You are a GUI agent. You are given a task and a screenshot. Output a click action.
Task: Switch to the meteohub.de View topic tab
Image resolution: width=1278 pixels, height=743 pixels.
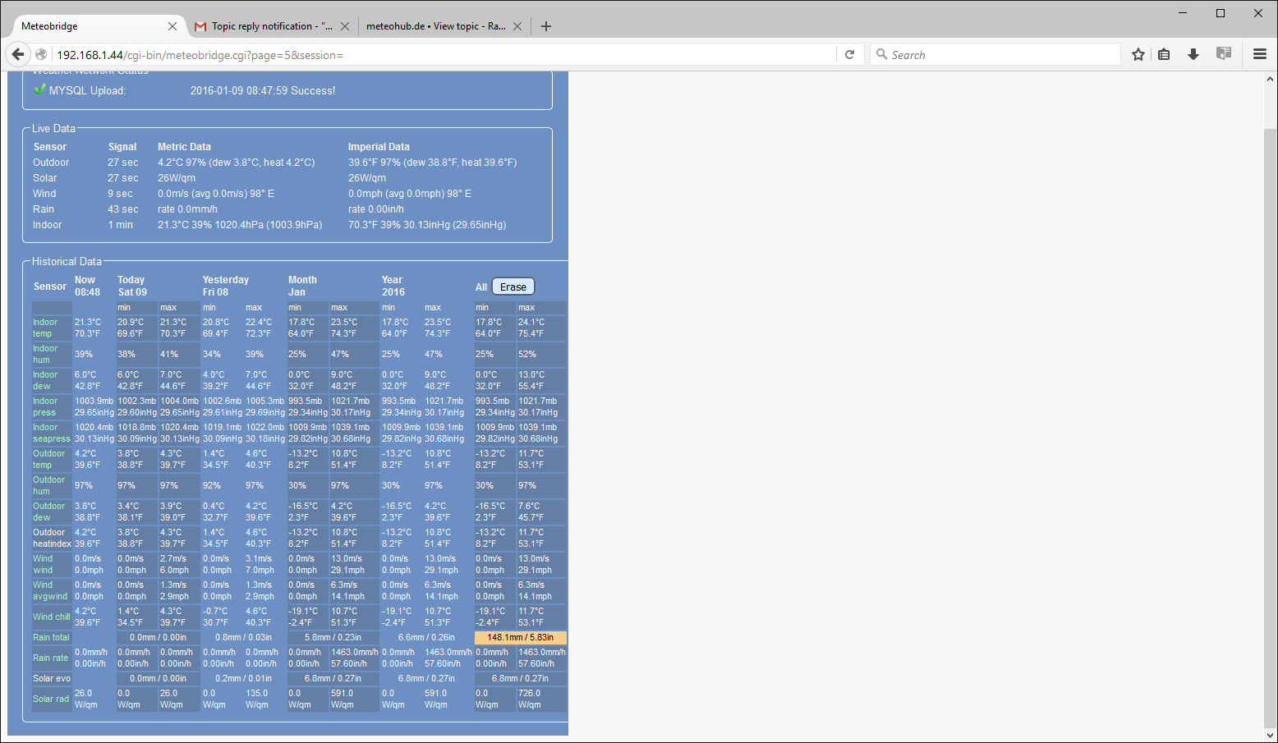[x=435, y=26]
